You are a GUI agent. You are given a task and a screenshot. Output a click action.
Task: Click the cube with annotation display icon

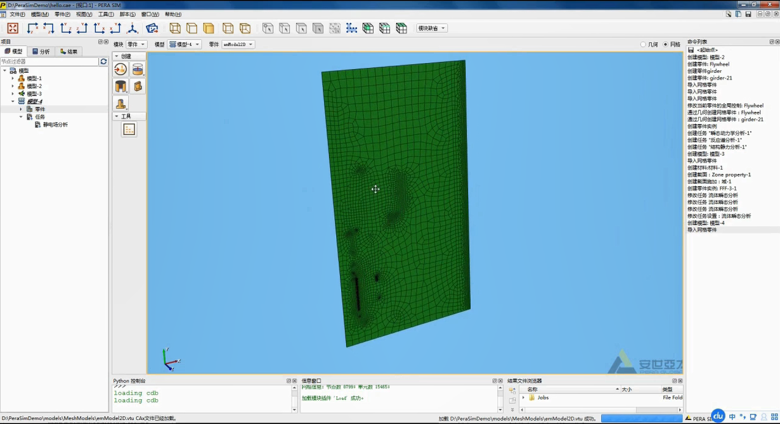(245, 28)
